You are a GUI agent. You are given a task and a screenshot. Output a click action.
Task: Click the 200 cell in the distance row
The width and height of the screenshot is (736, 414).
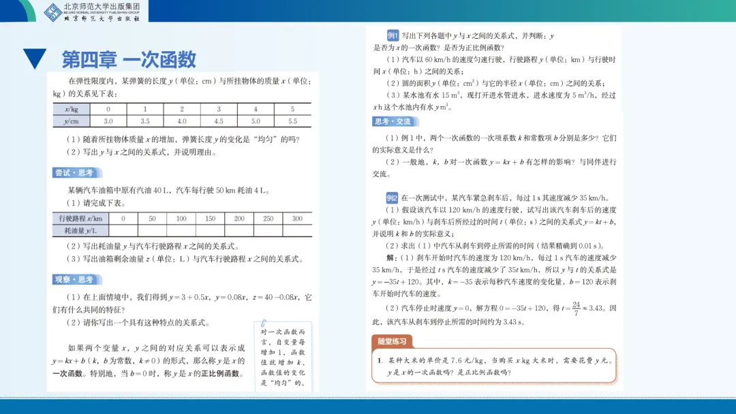click(239, 219)
